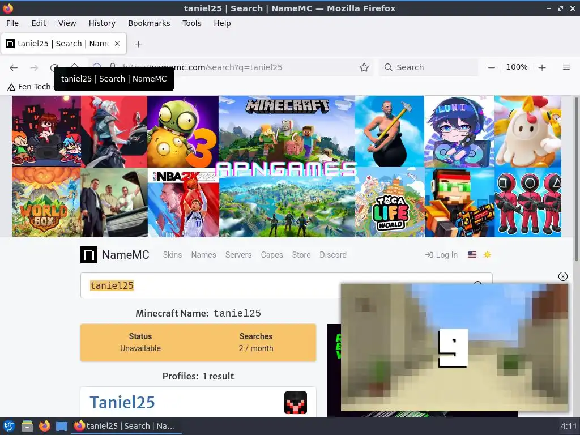
Task: Click the Log In link
Action: click(441, 255)
